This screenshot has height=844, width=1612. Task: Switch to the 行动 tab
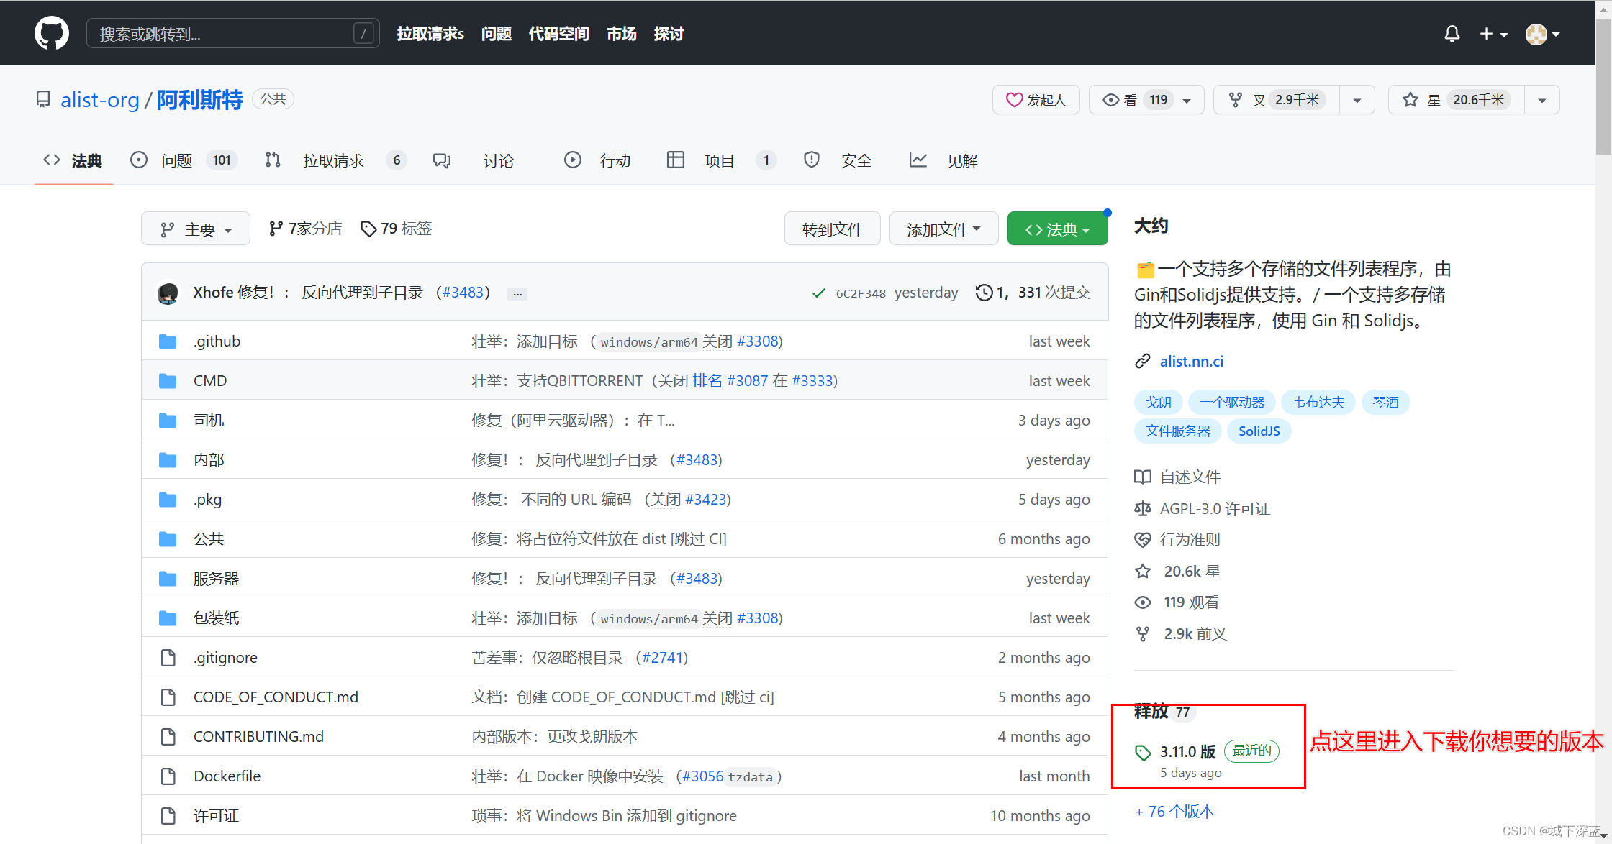[597, 160]
